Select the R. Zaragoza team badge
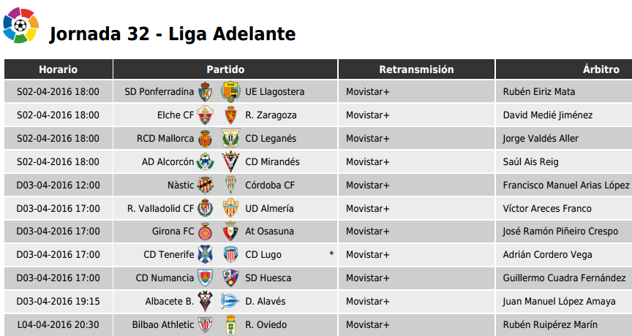 pyautogui.click(x=231, y=115)
